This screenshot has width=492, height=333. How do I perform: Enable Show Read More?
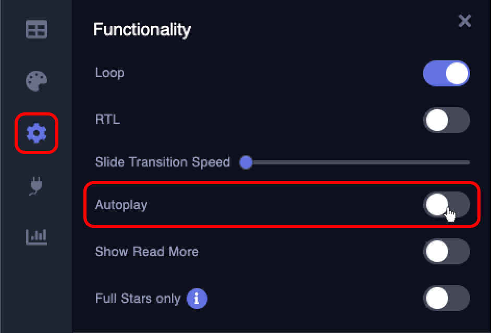click(447, 251)
